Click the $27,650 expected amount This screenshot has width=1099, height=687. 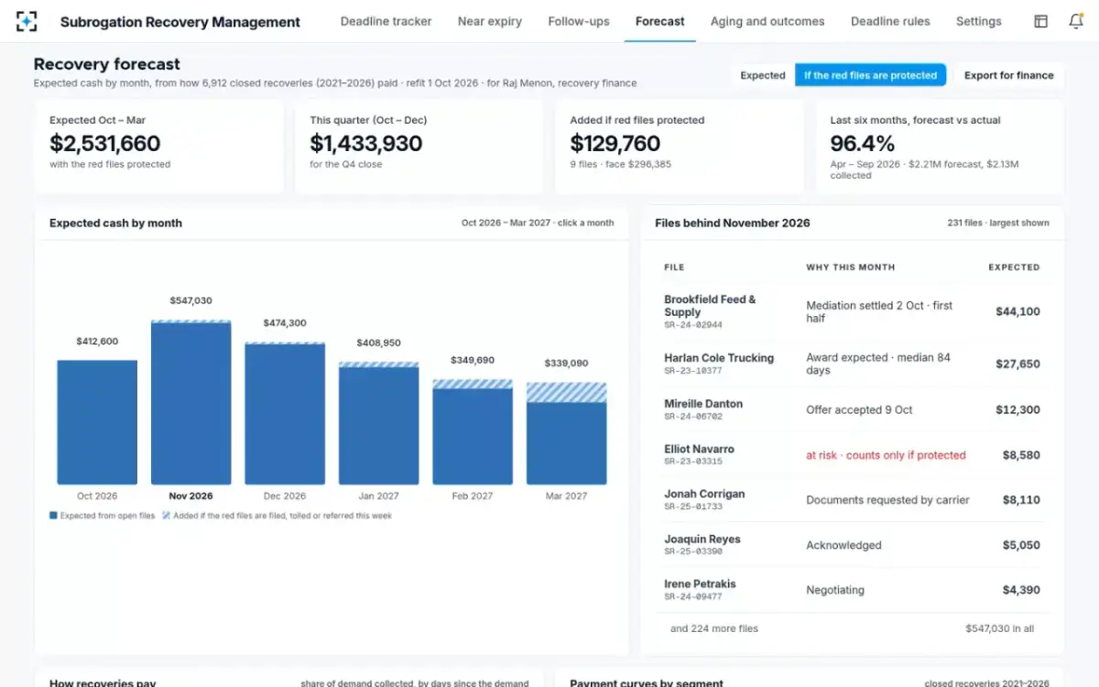[1017, 364]
